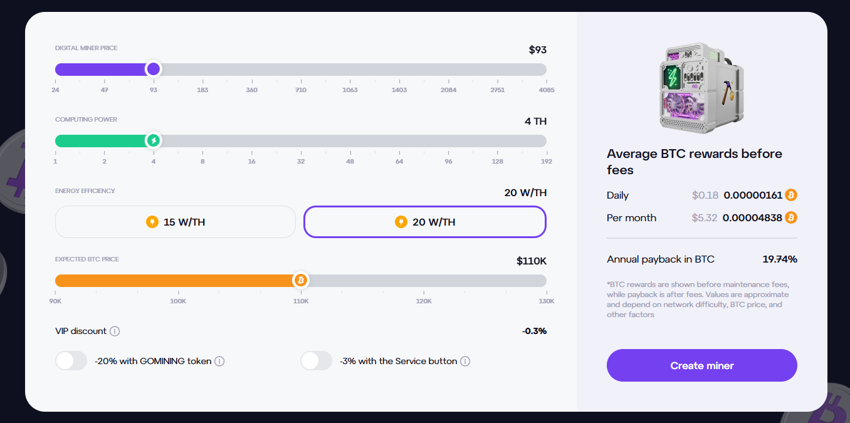Click info icon beside GOMINING token discount
Viewport: 850px width, 423px height.
[219, 361]
